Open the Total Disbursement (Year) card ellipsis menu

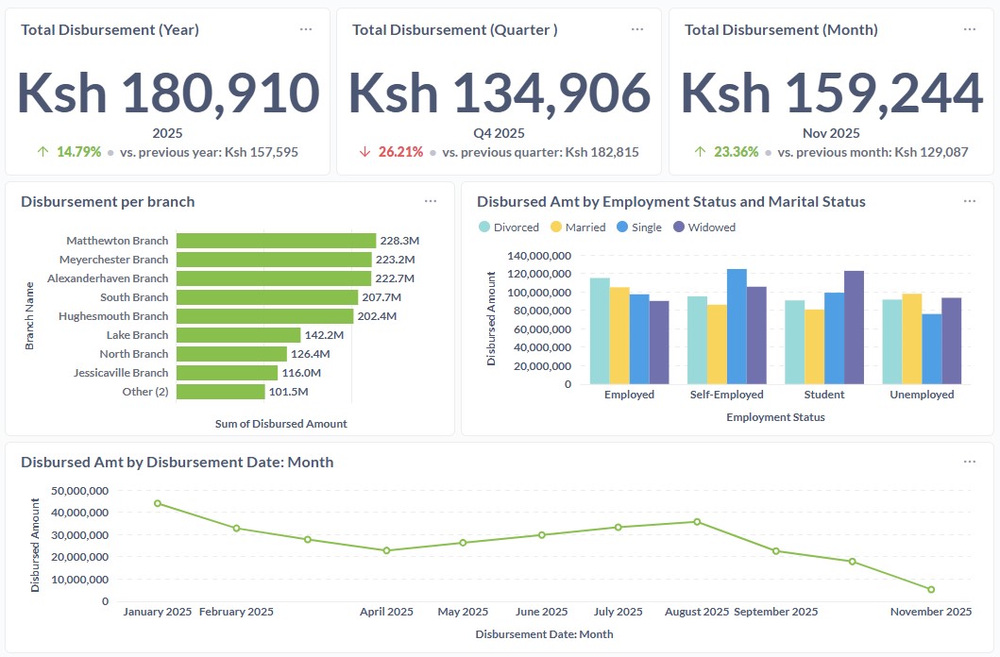point(306,29)
